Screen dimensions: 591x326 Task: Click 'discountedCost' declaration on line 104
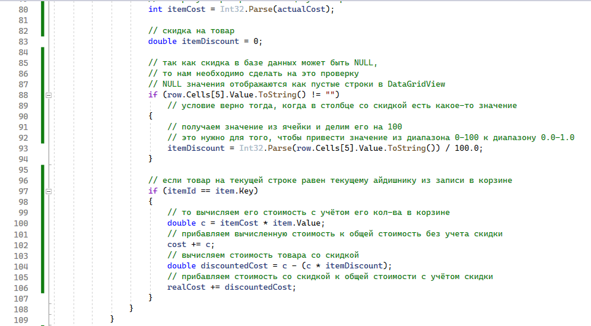pyautogui.click(x=234, y=265)
